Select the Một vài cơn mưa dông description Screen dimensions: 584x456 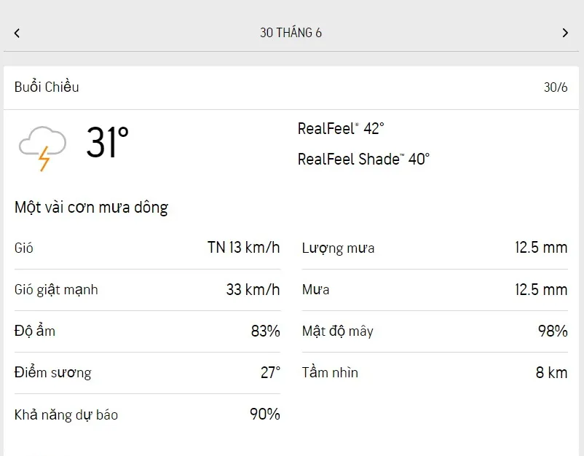91,208
